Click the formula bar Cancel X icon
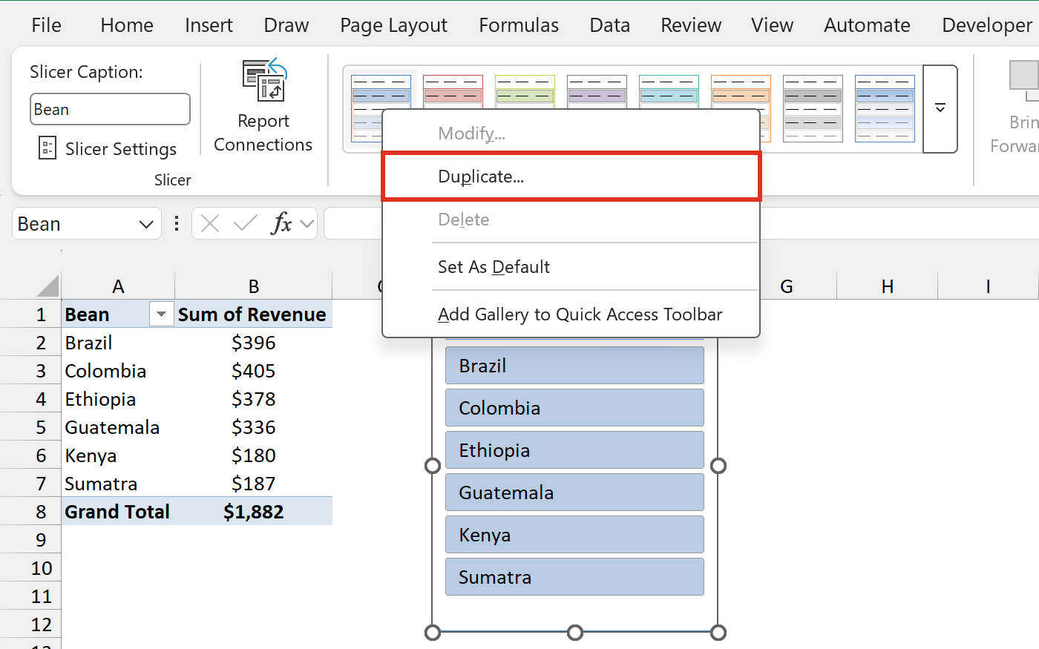This screenshot has width=1039, height=649. (x=210, y=223)
